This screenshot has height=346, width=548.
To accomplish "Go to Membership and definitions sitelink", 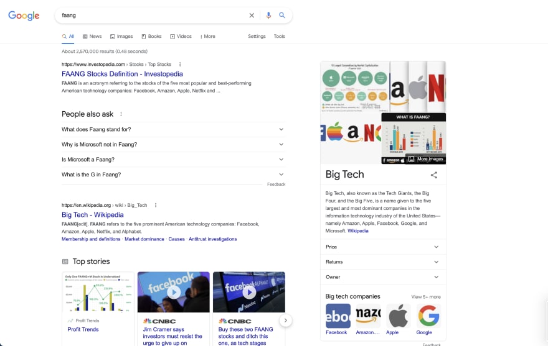I will tap(91, 239).
